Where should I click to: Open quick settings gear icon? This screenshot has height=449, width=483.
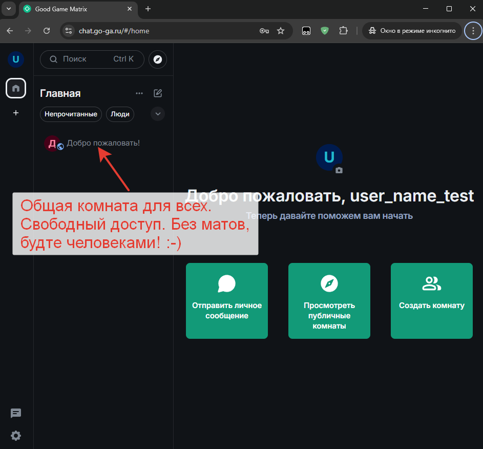pyautogui.click(x=16, y=436)
